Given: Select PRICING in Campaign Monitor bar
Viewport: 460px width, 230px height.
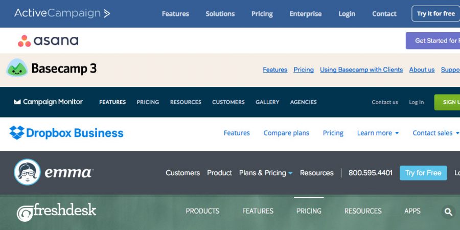Looking at the screenshot, I should click(x=148, y=102).
